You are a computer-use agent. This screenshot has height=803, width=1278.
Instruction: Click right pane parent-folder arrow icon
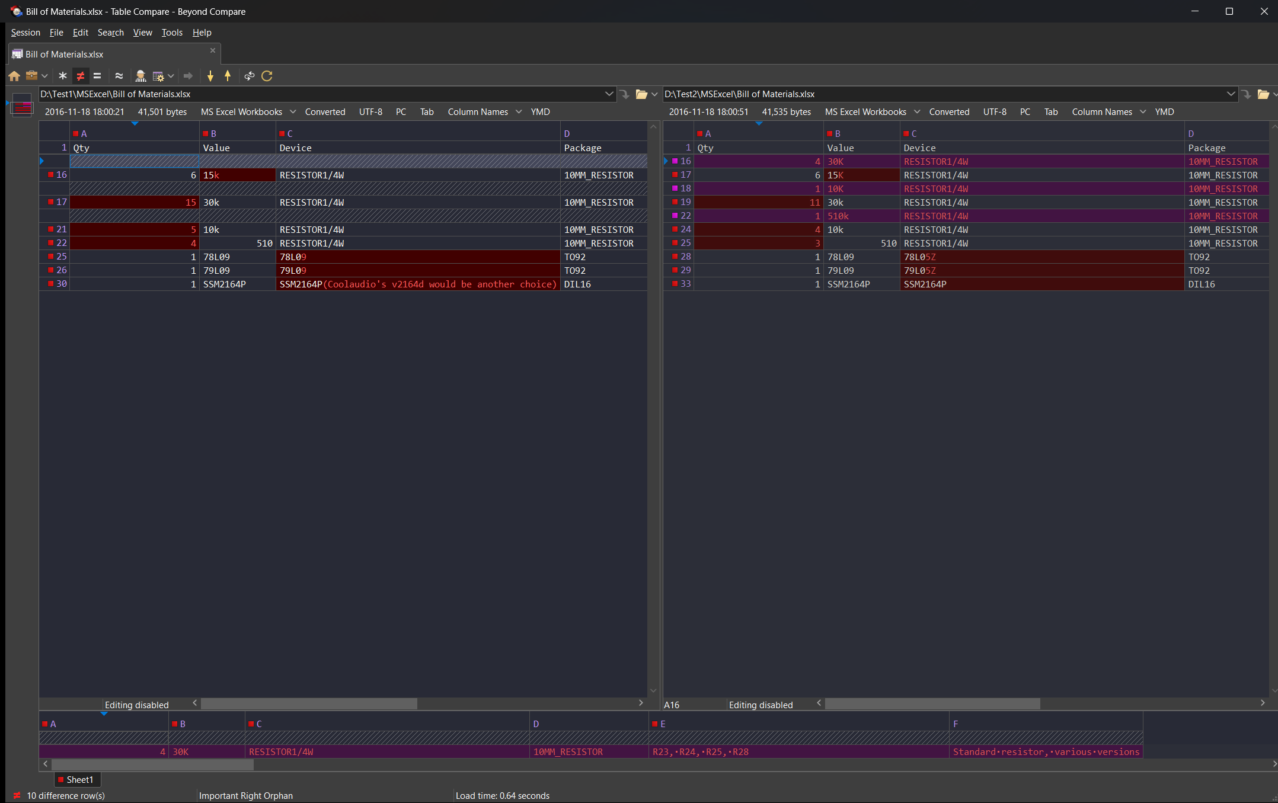pos(1247,94)
